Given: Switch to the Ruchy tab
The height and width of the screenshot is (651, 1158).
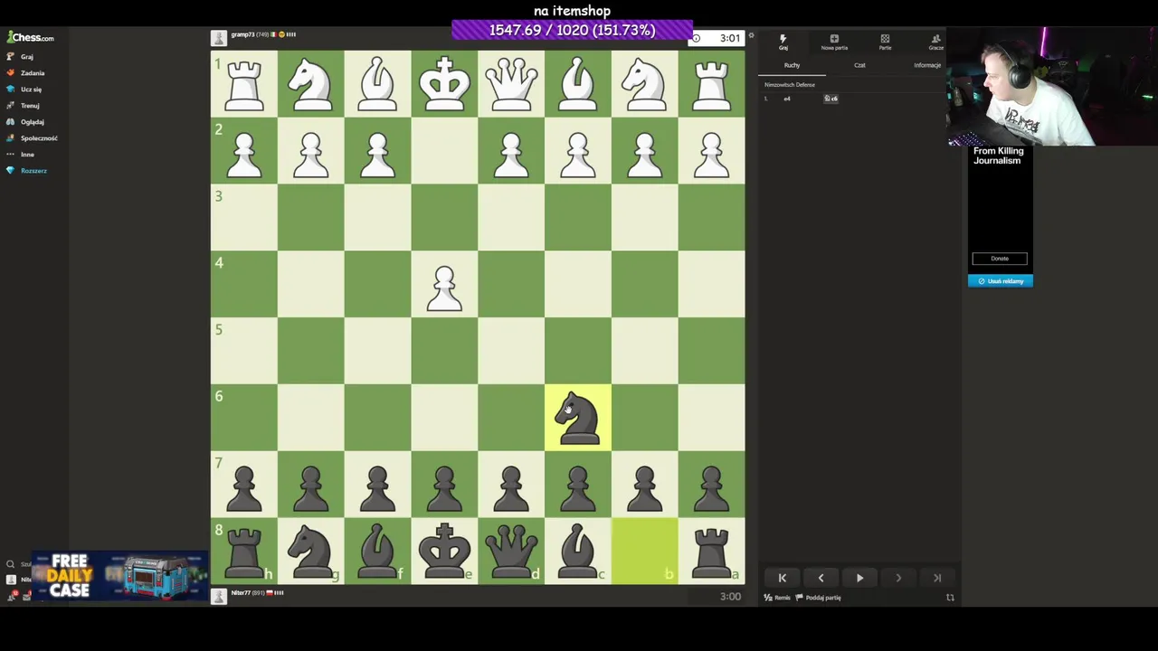Looking at the screenshot, I should 792,65.
